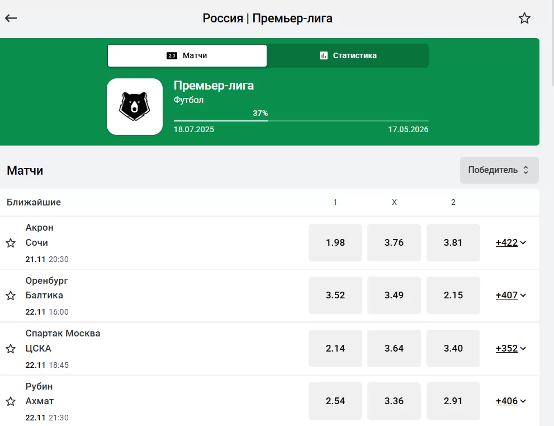
Task: Bet on Акрон win at 1.98
Action: (x=335, y=242)
